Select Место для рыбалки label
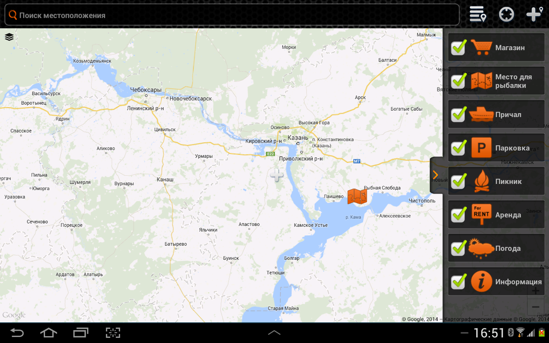The height and width of the screenshot is (343, 549). (513, 81)
